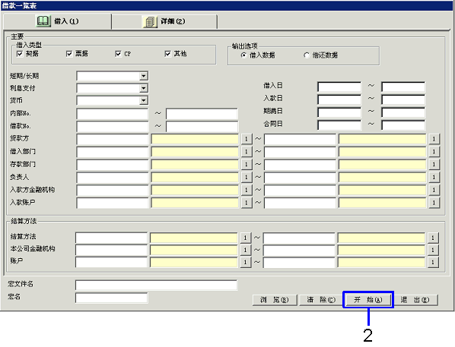
Task: Expand the 短期/长期 dropdown
Action: 143,76
